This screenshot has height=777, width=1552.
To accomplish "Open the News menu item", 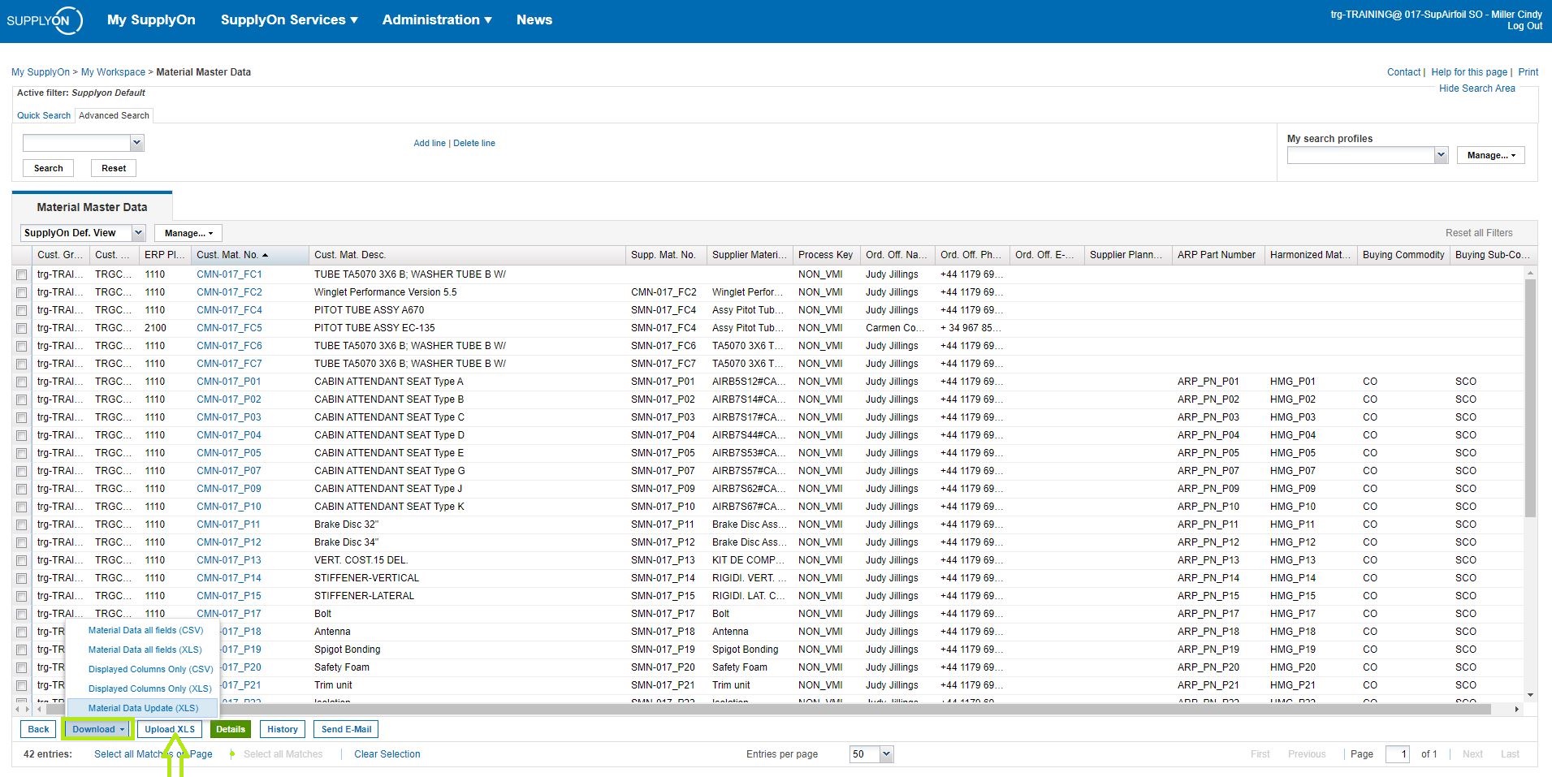I will 534,19.
